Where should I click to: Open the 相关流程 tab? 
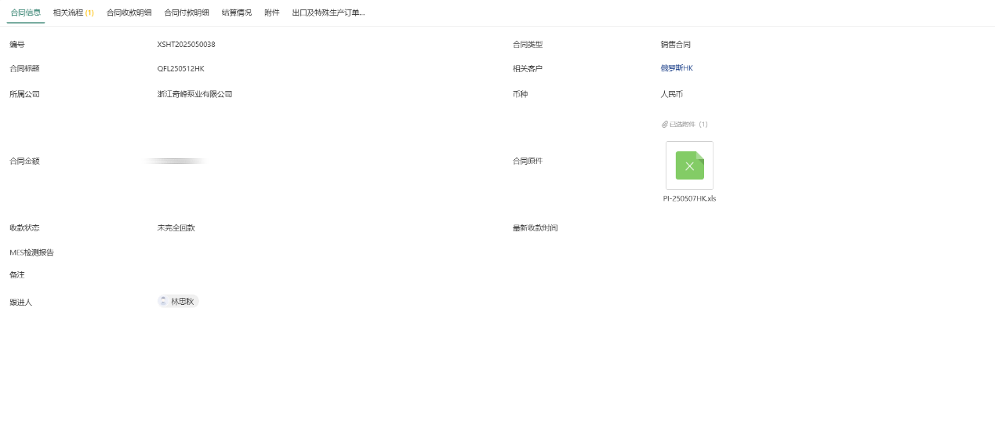[73, 13]
